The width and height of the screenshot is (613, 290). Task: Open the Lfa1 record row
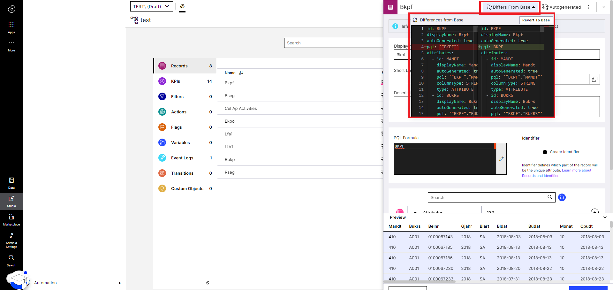click(x=300, y=134)
